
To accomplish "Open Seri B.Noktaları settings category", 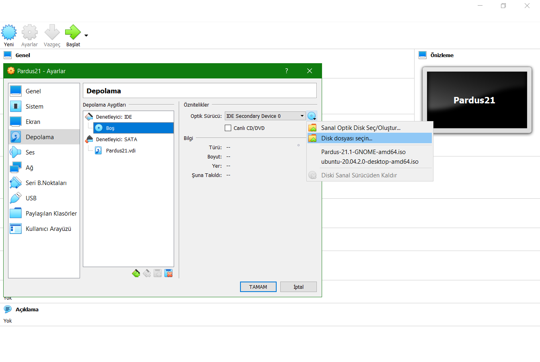I will click(x=44, y=183).
